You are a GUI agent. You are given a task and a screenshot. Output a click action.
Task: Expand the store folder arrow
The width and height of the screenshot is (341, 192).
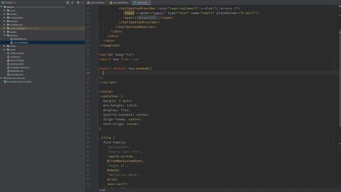click(x=4, y=50)
